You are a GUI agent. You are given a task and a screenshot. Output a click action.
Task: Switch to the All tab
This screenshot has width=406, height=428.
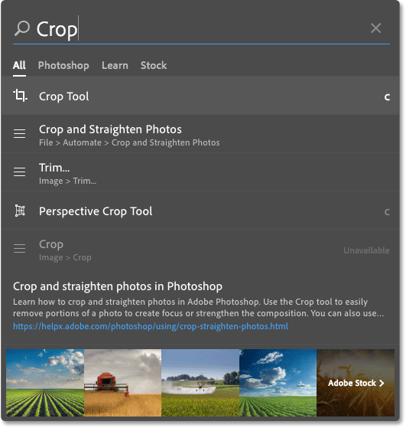pyautogui.click(x=19, y=66)
